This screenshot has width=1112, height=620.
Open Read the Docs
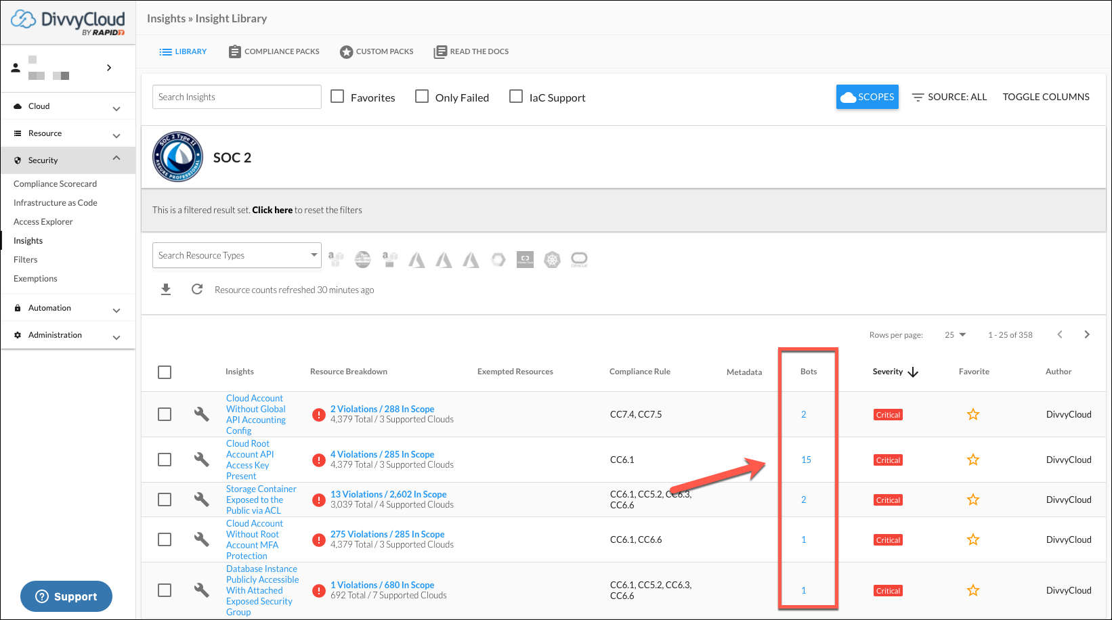point(471,51)
